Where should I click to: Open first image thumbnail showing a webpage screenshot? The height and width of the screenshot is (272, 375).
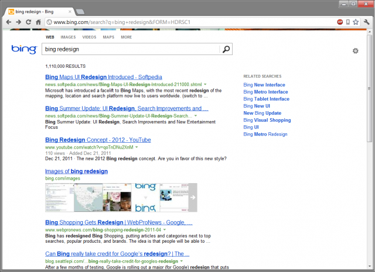pyautogui.click(x=60, y=198)
